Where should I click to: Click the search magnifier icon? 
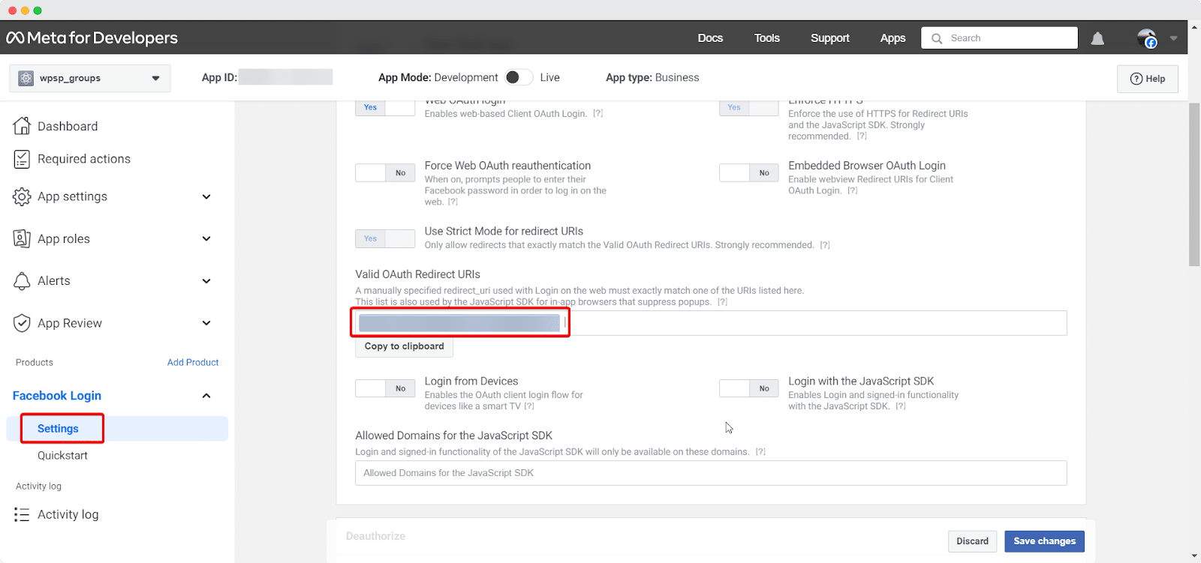pos(937,38)
